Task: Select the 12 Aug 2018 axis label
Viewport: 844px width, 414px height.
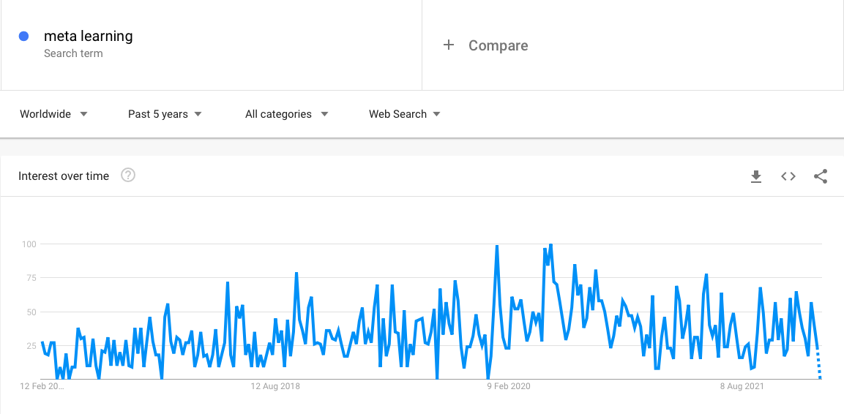Action: (x=275, y=386)
